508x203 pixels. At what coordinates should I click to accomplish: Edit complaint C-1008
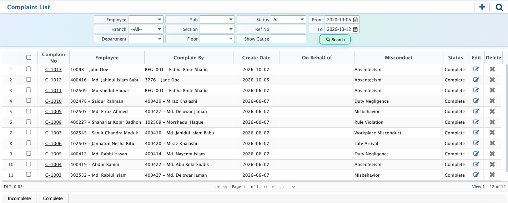476,122
